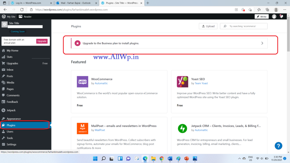Open Inbox in the sidebar
This screenshot has width=290, height=163.
(x=25, y=70)
